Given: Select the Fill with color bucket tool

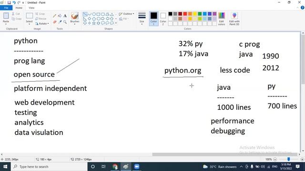Looking at the screenshot, I should pyautogui.click(x=60, y=16).
